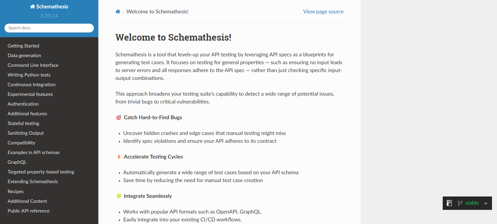This screenshot has height=224, width=497.
Task: Open the Continuous Integration page
Action: tap(31, 85)
